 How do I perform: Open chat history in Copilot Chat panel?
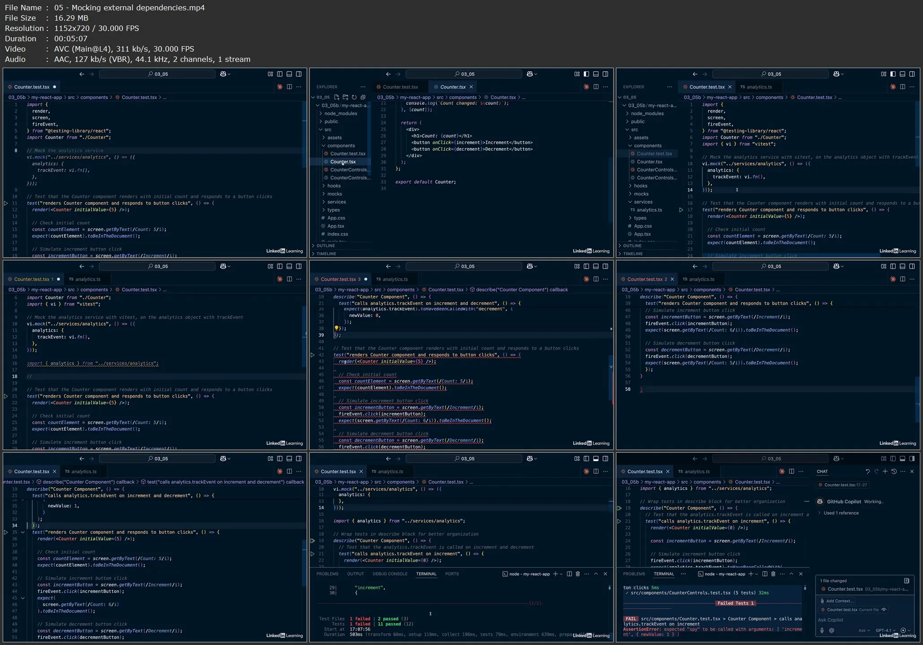[894, 472]
